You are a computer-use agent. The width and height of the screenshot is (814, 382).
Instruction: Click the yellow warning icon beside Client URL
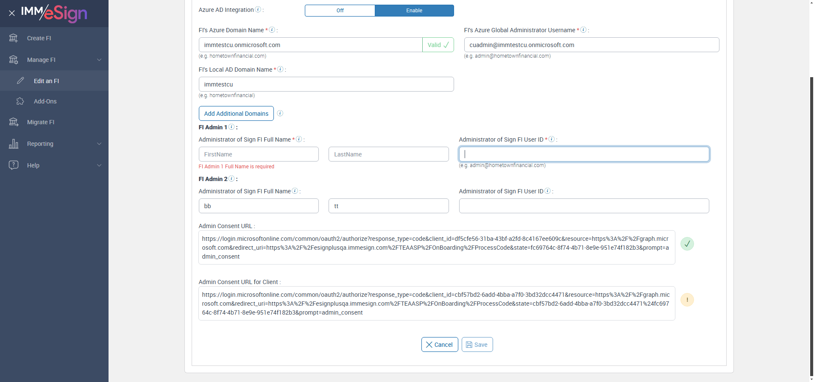687,300
